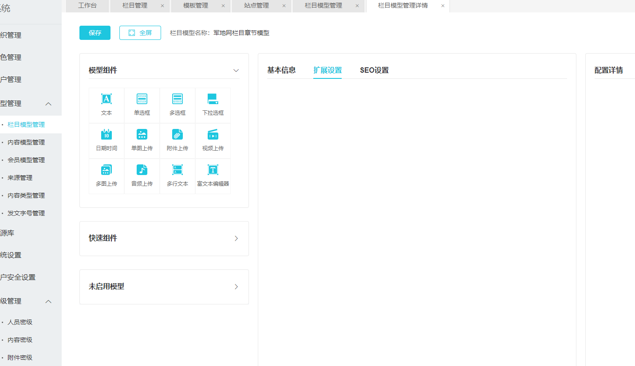Image resolution: width=635 pixels, height=366 pixels.
Task: Pick the 下拉选框 dropdown component icon
Action: point(213,99)
